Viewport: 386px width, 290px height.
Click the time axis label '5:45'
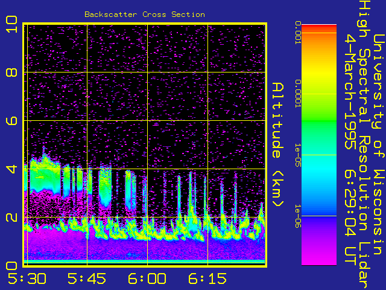coord(87,279)
